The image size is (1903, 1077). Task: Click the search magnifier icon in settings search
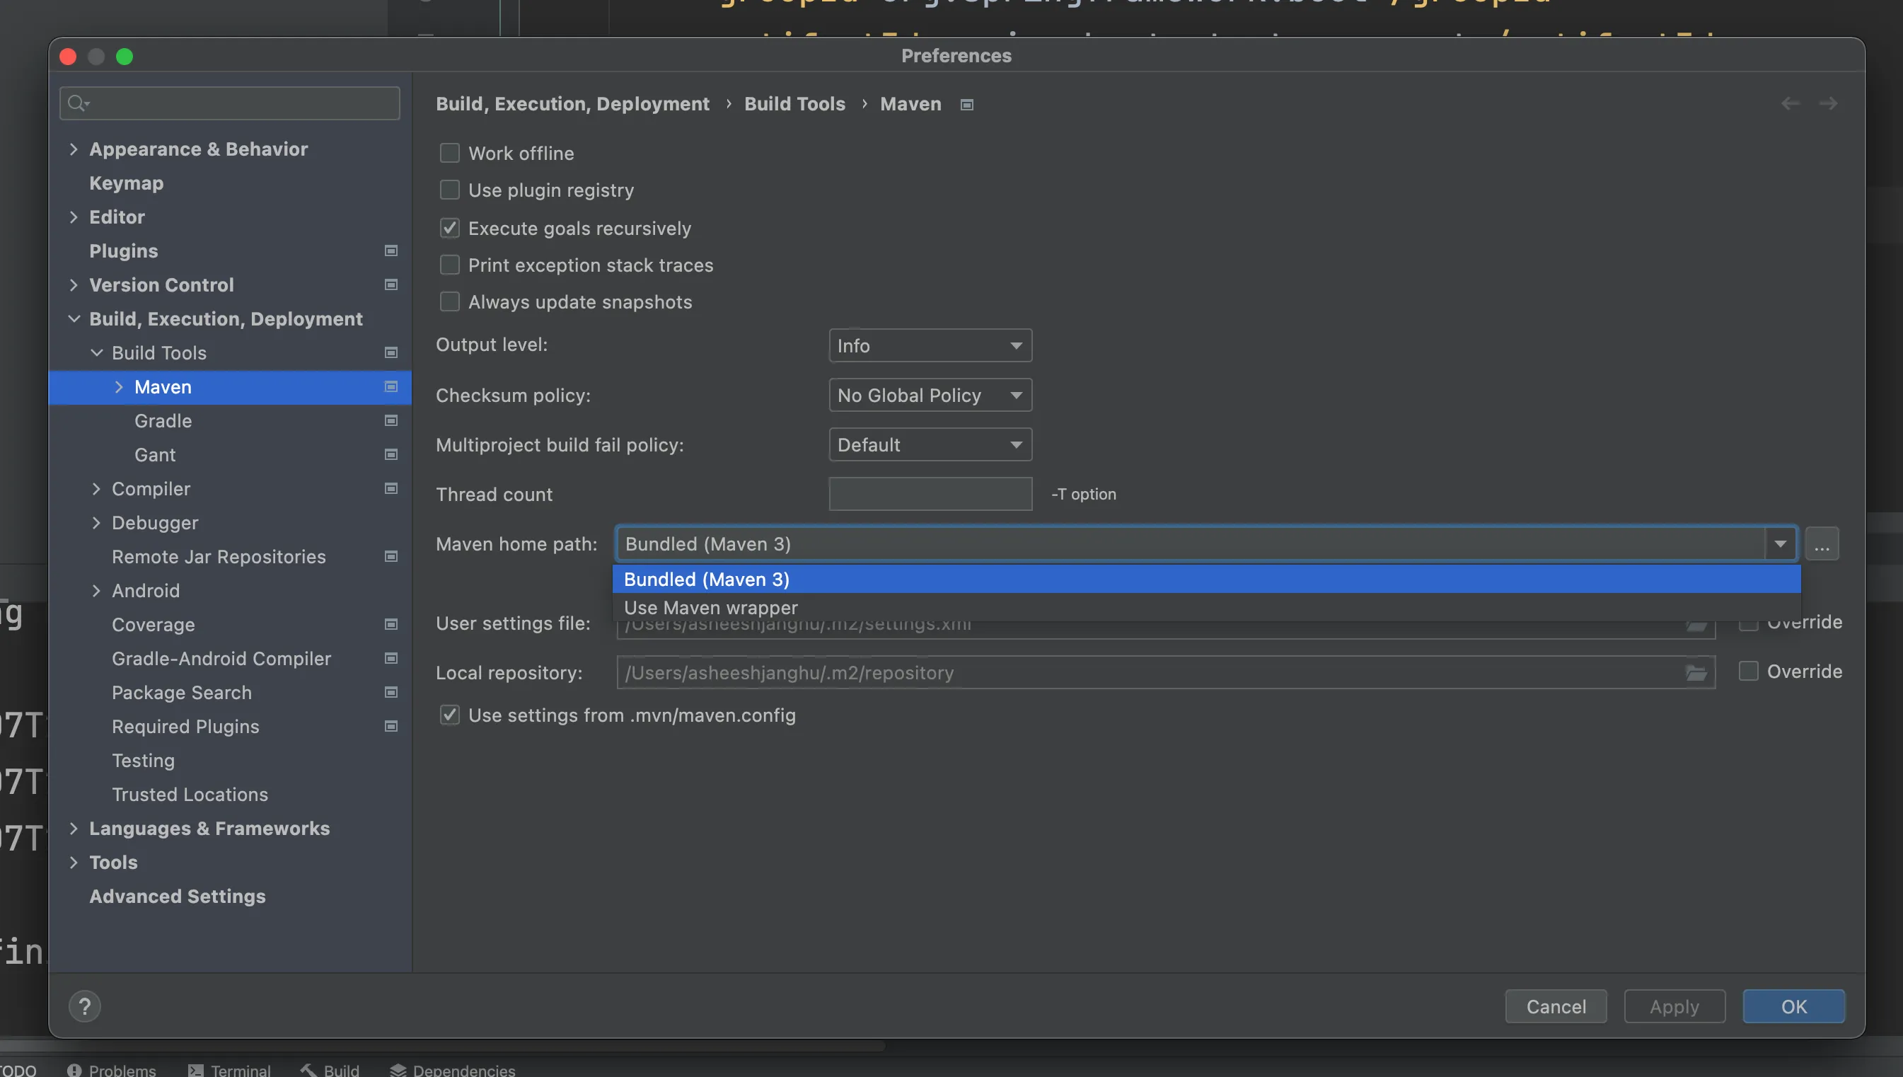(x=78, y=103)
